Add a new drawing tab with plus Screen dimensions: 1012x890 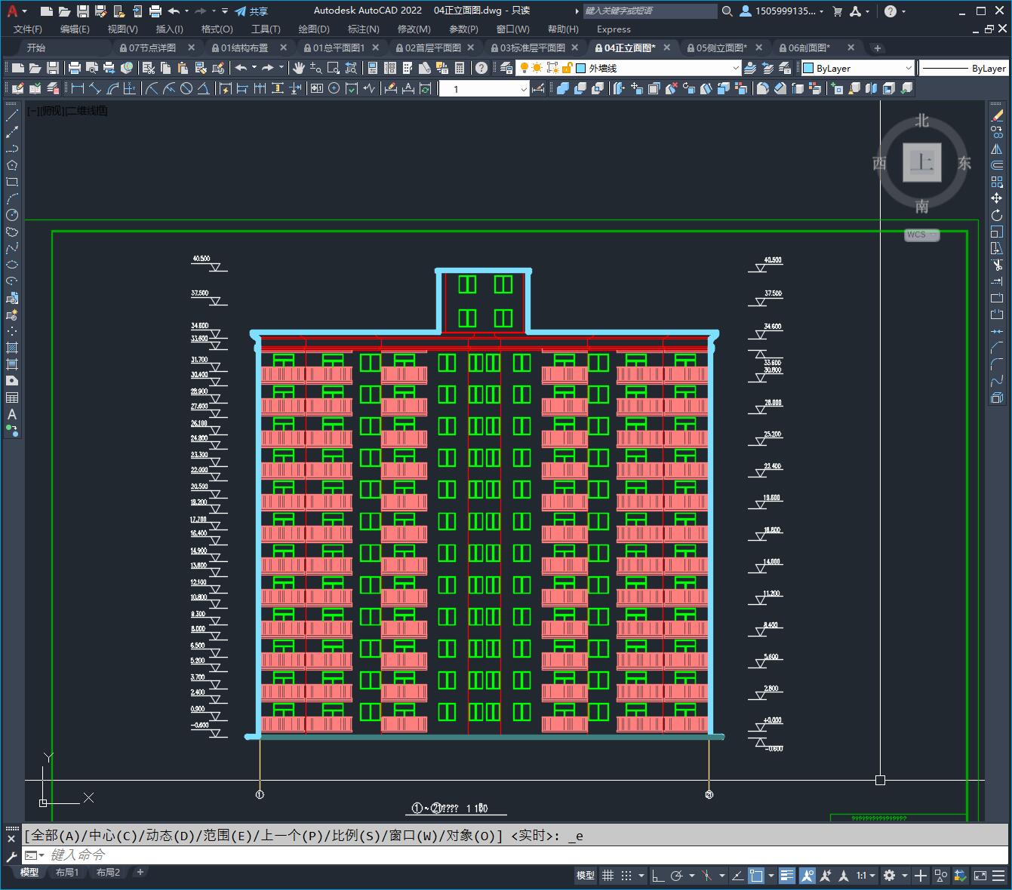[x=877, y=48]
